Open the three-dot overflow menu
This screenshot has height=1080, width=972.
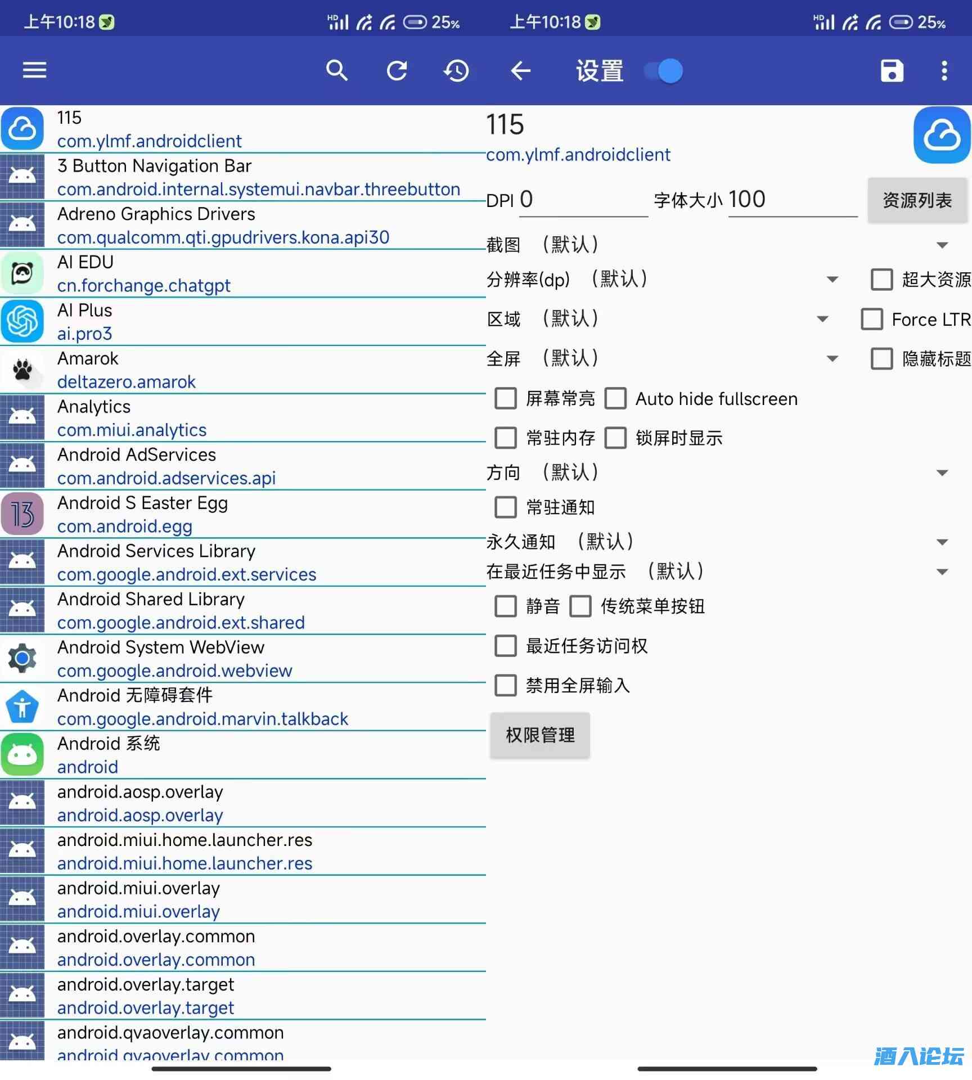tap(944, 70)
